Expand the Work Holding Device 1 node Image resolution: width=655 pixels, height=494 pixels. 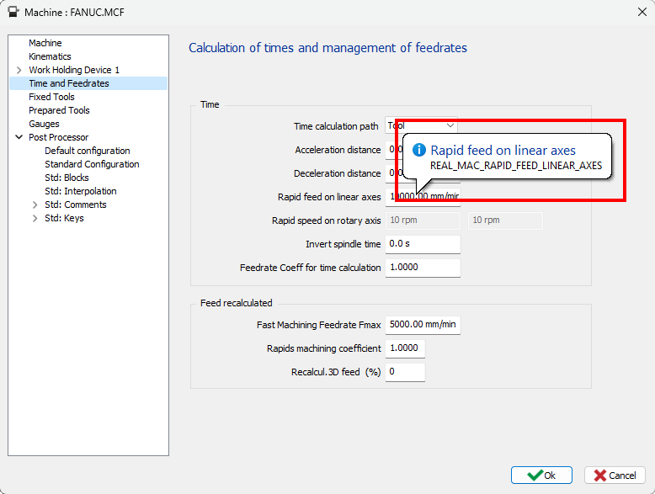pyautogui.click(x=19, y=70)
